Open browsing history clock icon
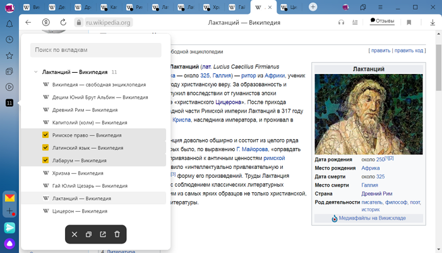Image resolution: width=442 pixels, height=253 pixels. click(x=9, y=39)
